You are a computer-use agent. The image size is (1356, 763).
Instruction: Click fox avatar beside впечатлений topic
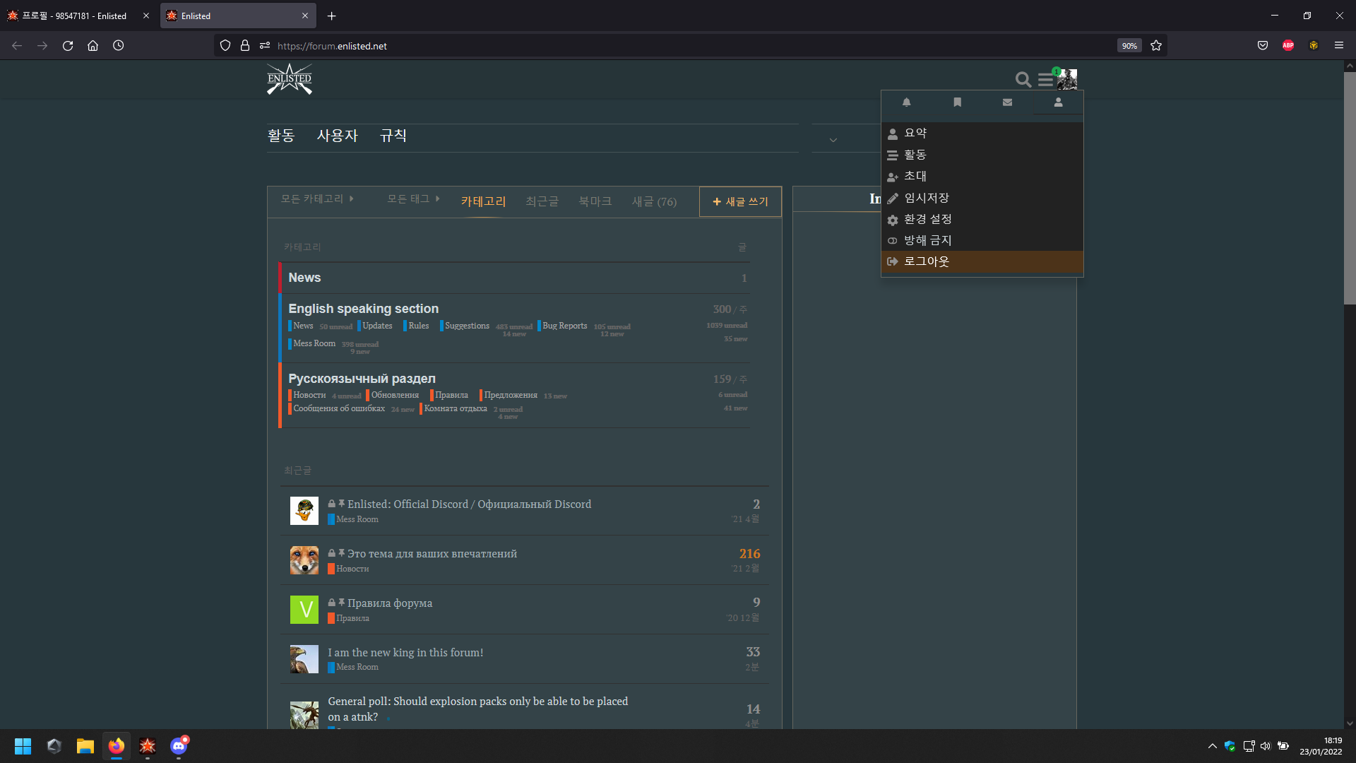304,560
